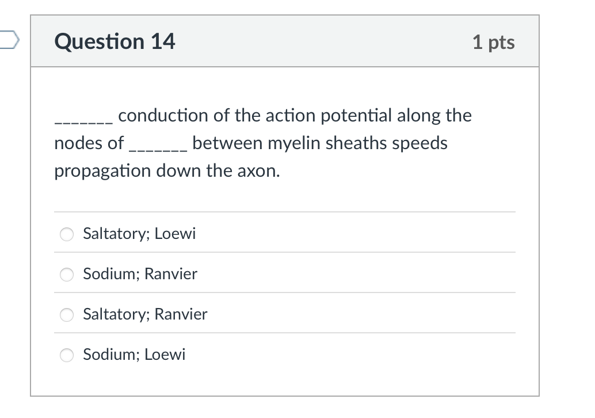Viewport: 595px width, 418px height.
Task: Click the fourth answer option row
Action: pyautogui.click(x=286, y=355)
